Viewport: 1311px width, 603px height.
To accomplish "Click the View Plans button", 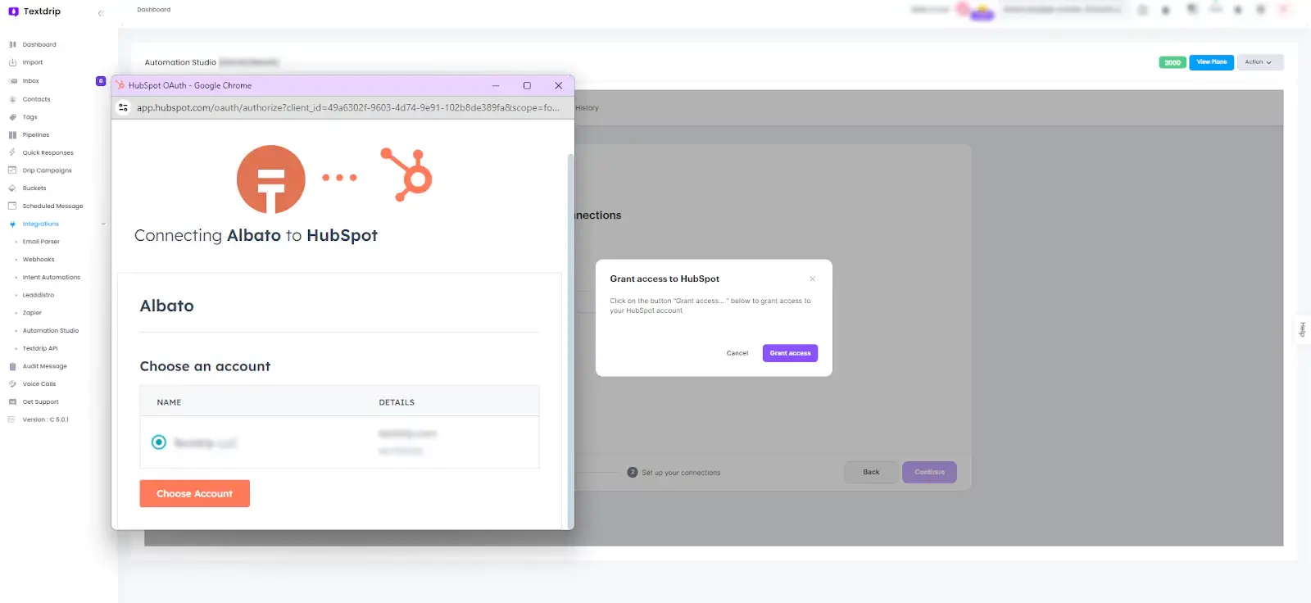I will (x=1211, y=62).
